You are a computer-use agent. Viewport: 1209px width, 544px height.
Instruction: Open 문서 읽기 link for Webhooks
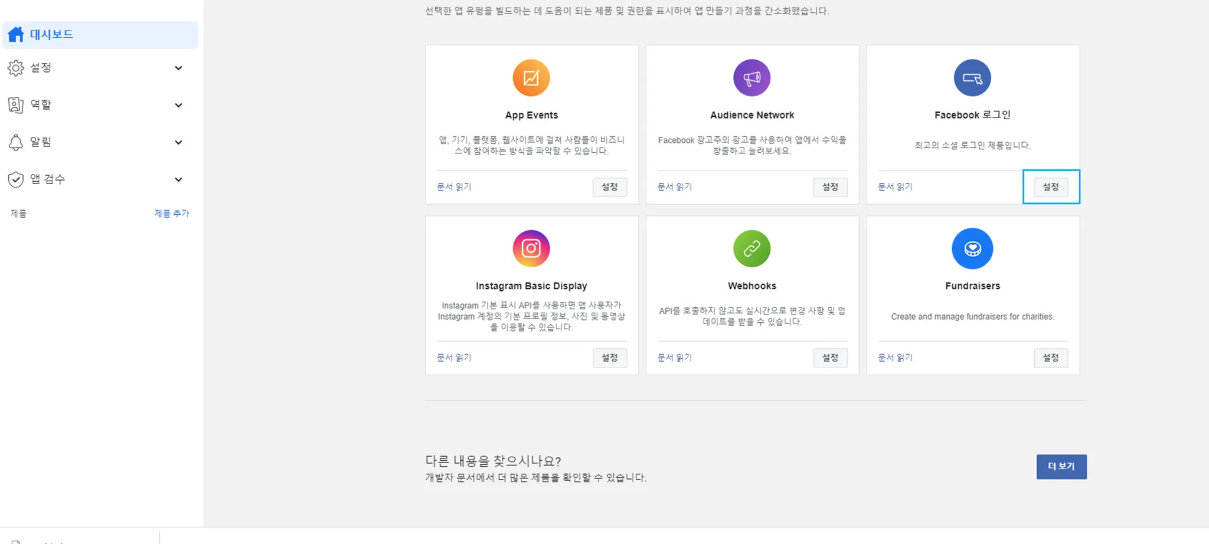coord(675,358)
